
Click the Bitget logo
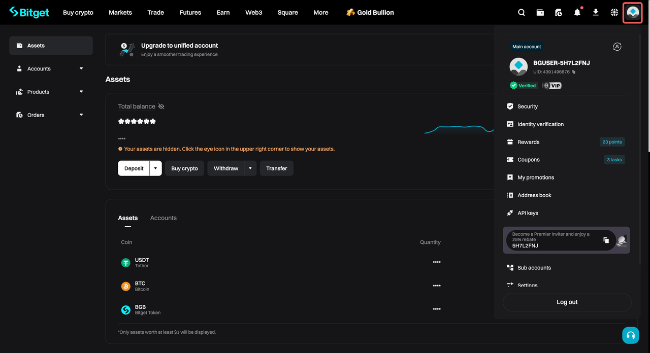[29, 12]
